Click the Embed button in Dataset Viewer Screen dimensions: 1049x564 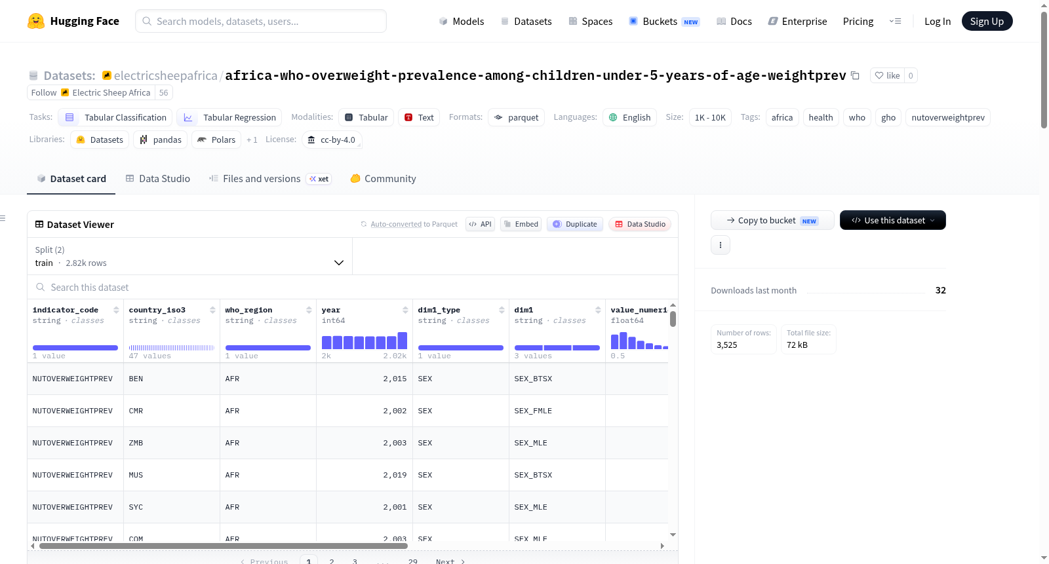(521, 224)
